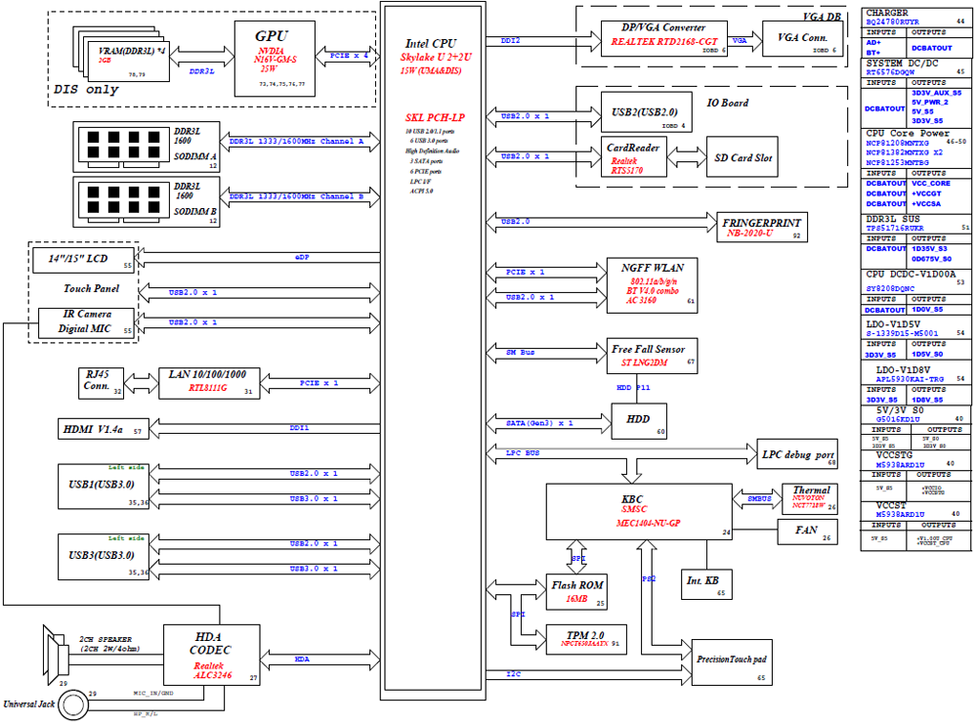977x724 pixels.
Task: Click the speaker symbol icon
Action: pos(56,656)
